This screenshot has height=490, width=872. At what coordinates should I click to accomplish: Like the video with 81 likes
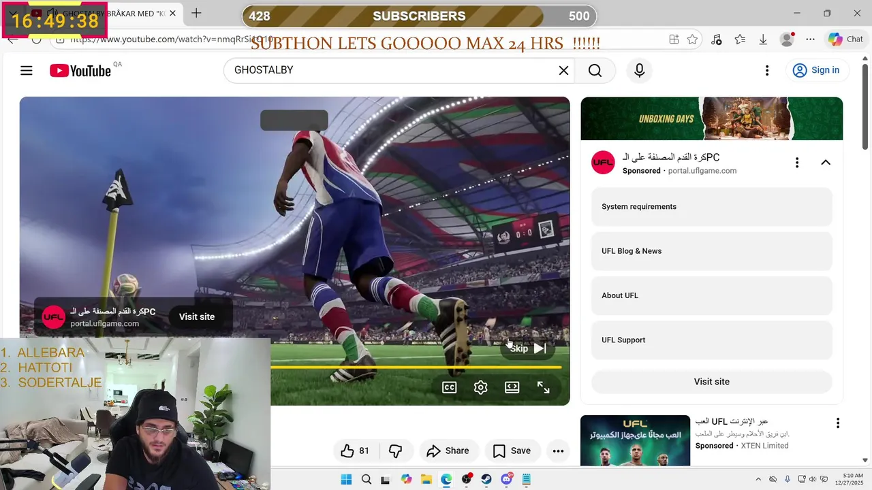tap(356, 451)
